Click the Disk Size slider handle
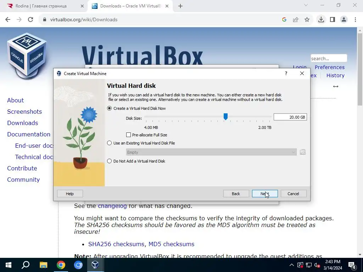363x272 pixels. click(x=225, y=117)
